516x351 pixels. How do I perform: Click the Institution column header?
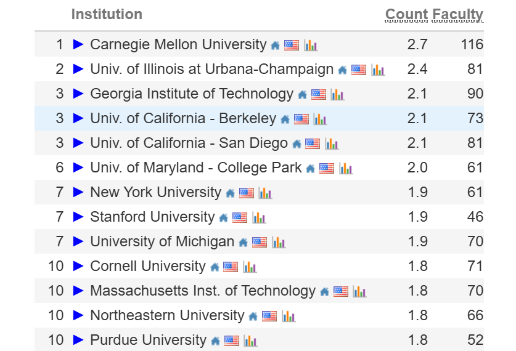(x=107, y=14)
